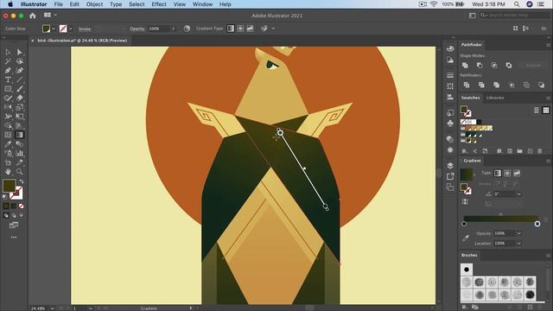Image resolution: width=553 pixels, height=311 pixels.
Task: Select the Direct Selection tool
Action: point(19,52)
